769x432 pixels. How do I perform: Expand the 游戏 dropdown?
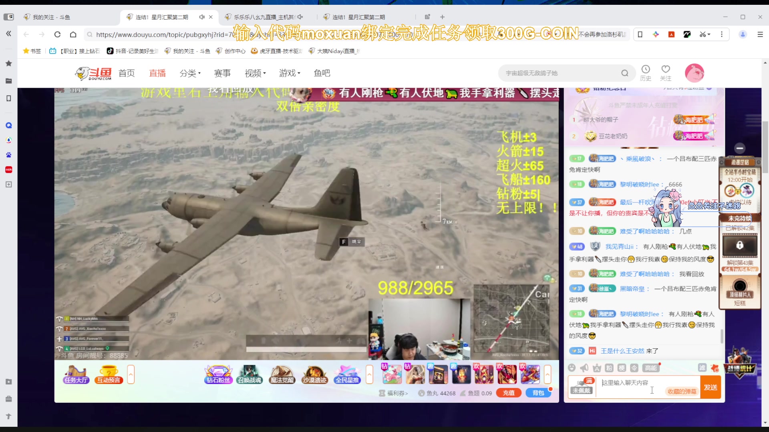pos(290,73)
